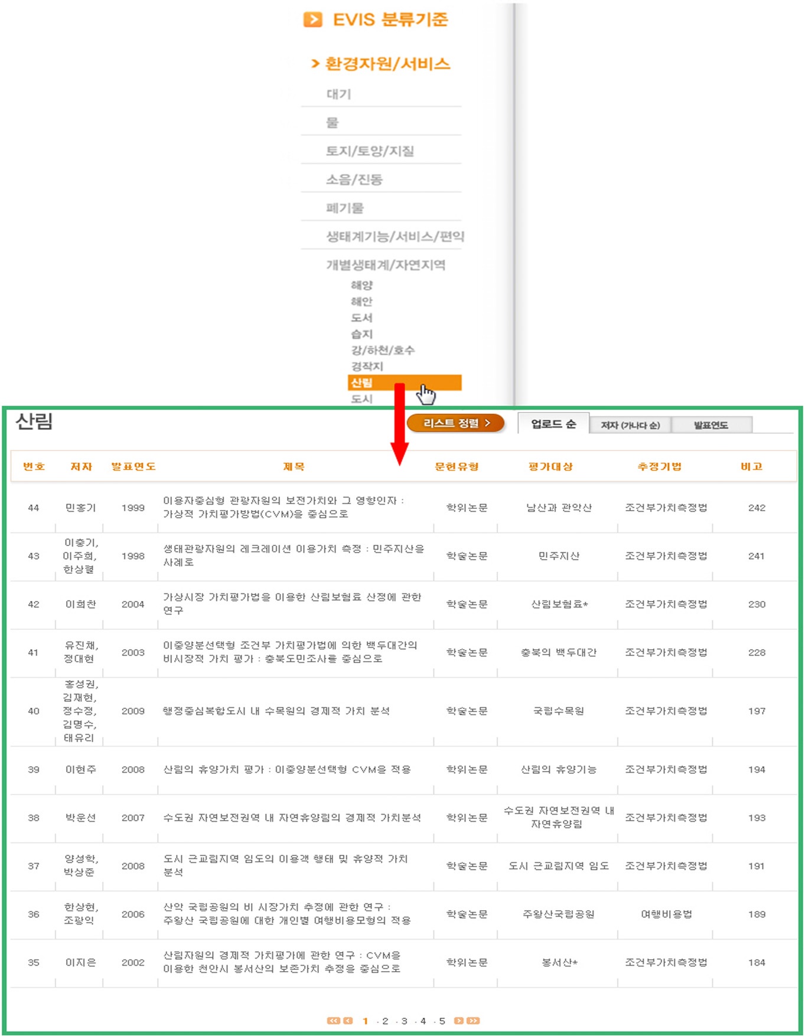
Task: Open title 산림의 휴양가치 평가, entry 39
Action: pyautogui.click(x=287, y=769)
